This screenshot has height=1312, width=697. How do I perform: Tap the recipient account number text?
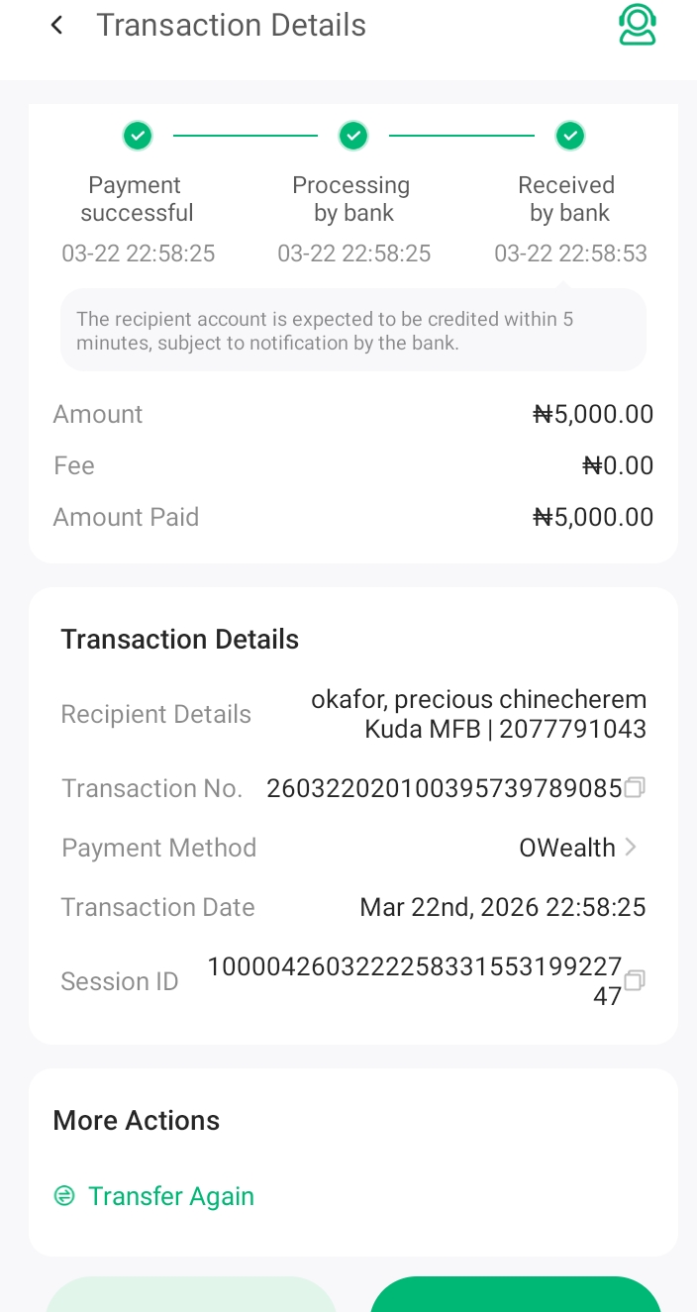pyautogui.click(x=572, y=730)
